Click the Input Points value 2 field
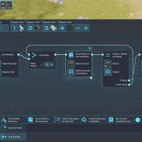 coord(47,64)
